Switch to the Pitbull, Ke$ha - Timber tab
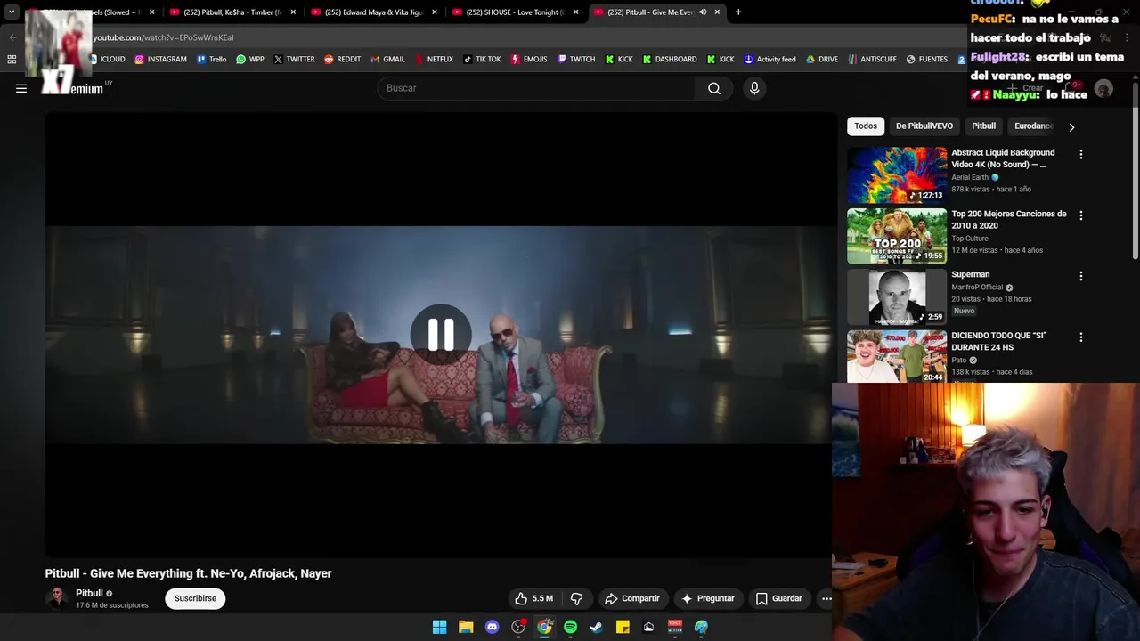This screenshot has width=1140, height=641. tap(232, 12)
